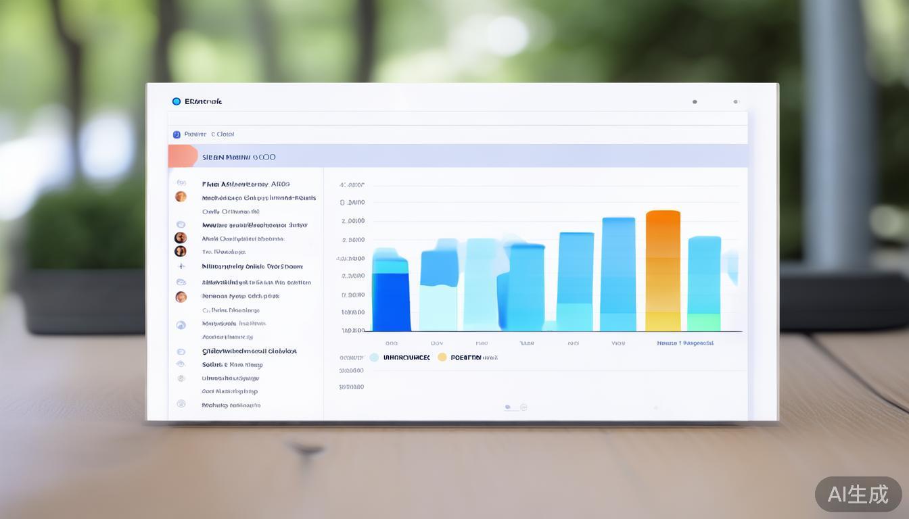Click the heading text in the lavender header bar

click(239, 157)
